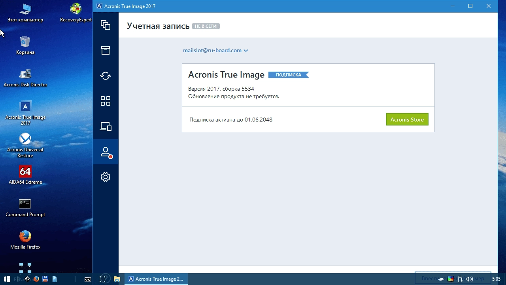The image size is (506, 285).
Task: Click the ПОДПИСКА subscription badge
Action: pos(289,75)
